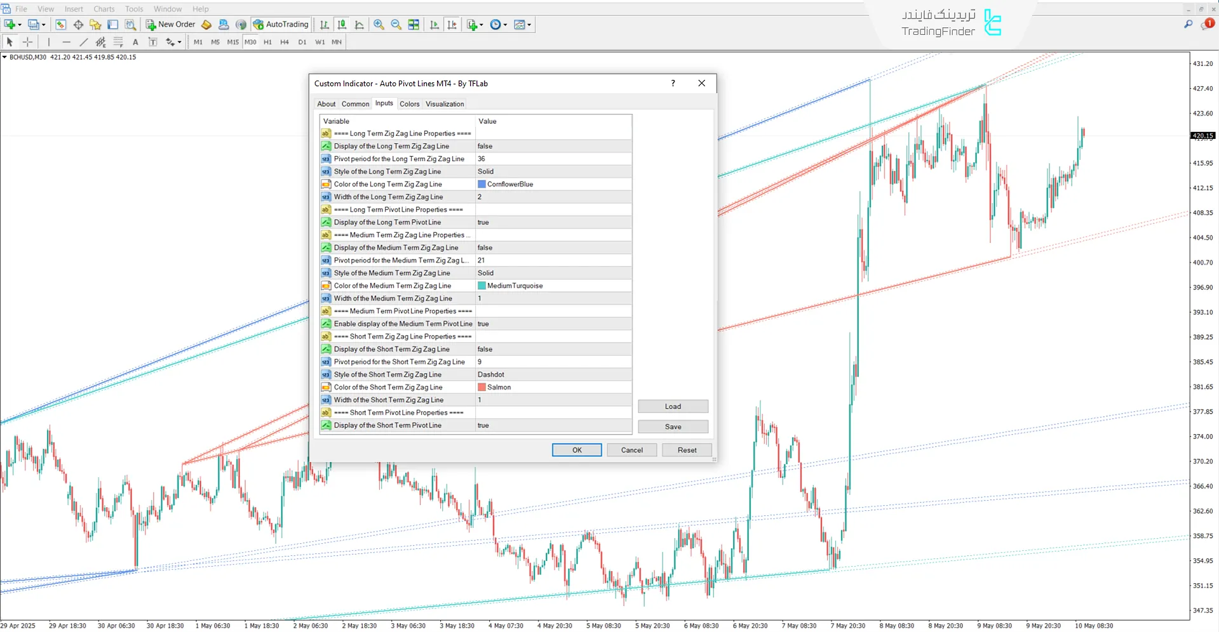Open a new chart window

[x=9, y=24]
